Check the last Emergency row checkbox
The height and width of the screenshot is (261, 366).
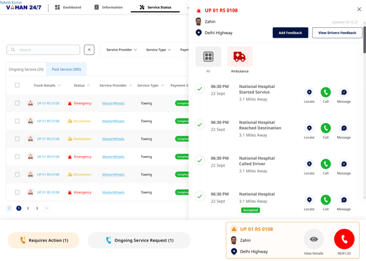coord(17,192)
